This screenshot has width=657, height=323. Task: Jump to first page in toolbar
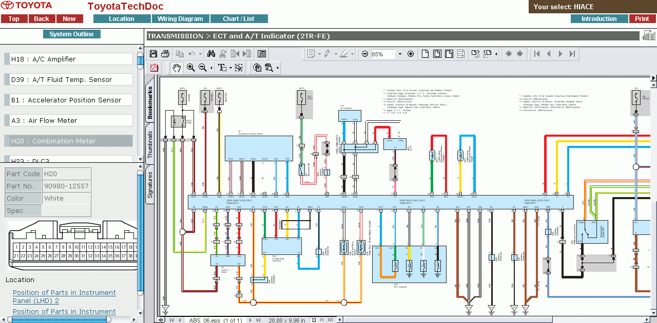point(537,54)
